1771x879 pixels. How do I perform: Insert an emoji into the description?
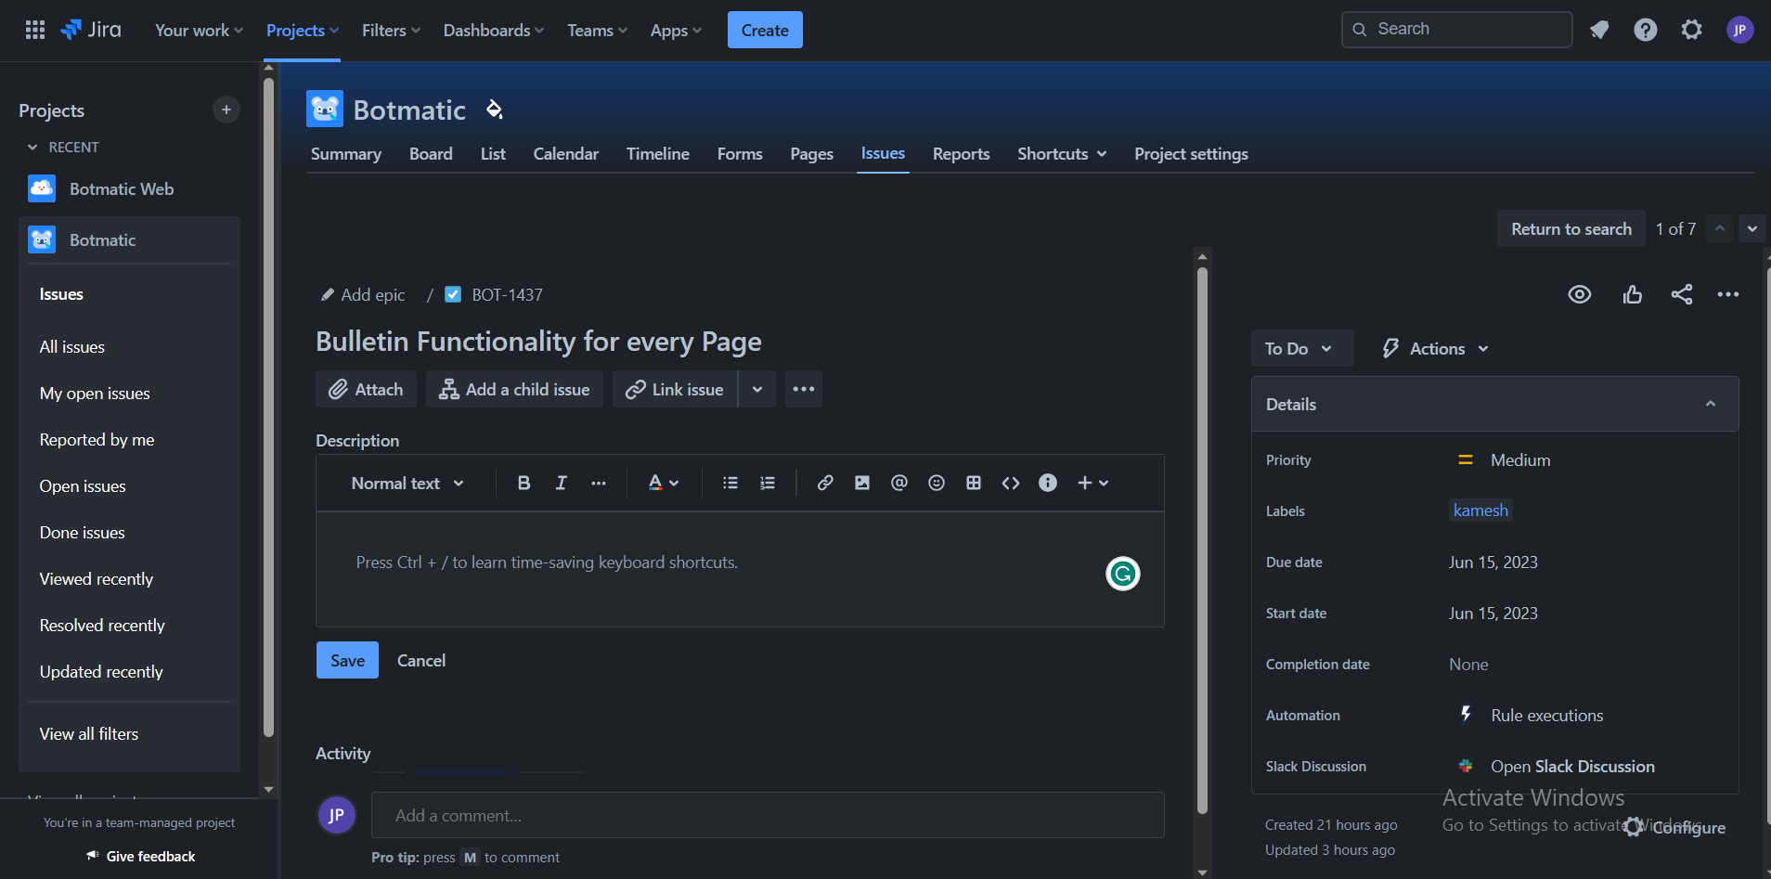tap(936, 483)
